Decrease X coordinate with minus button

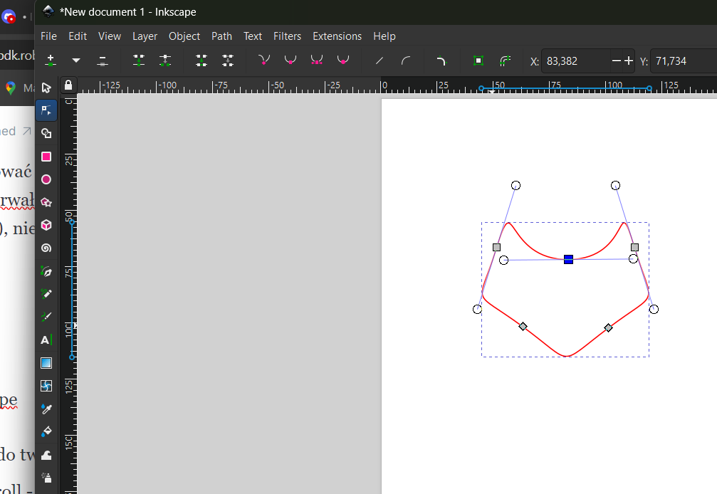pos(617,61)
